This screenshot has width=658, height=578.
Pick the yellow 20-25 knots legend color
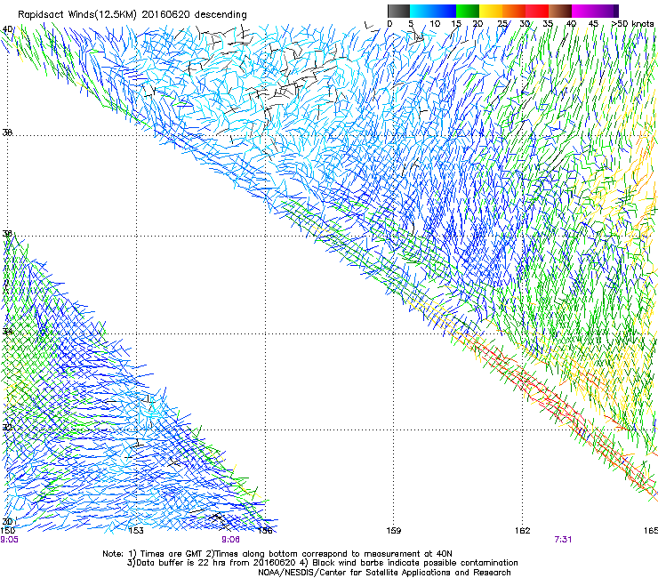click(491, 11)
